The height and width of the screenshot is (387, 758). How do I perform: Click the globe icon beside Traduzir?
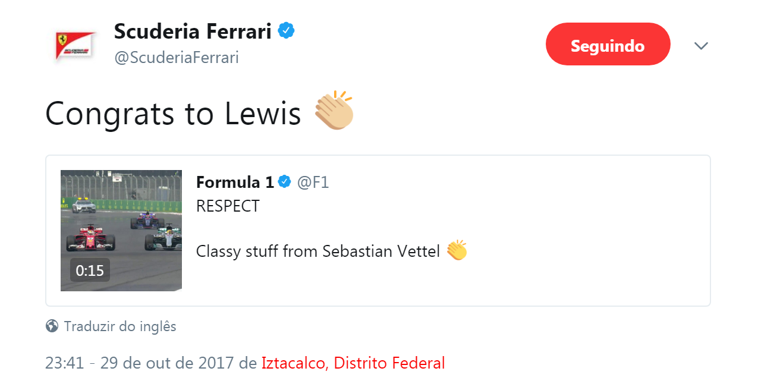(52, 326)
